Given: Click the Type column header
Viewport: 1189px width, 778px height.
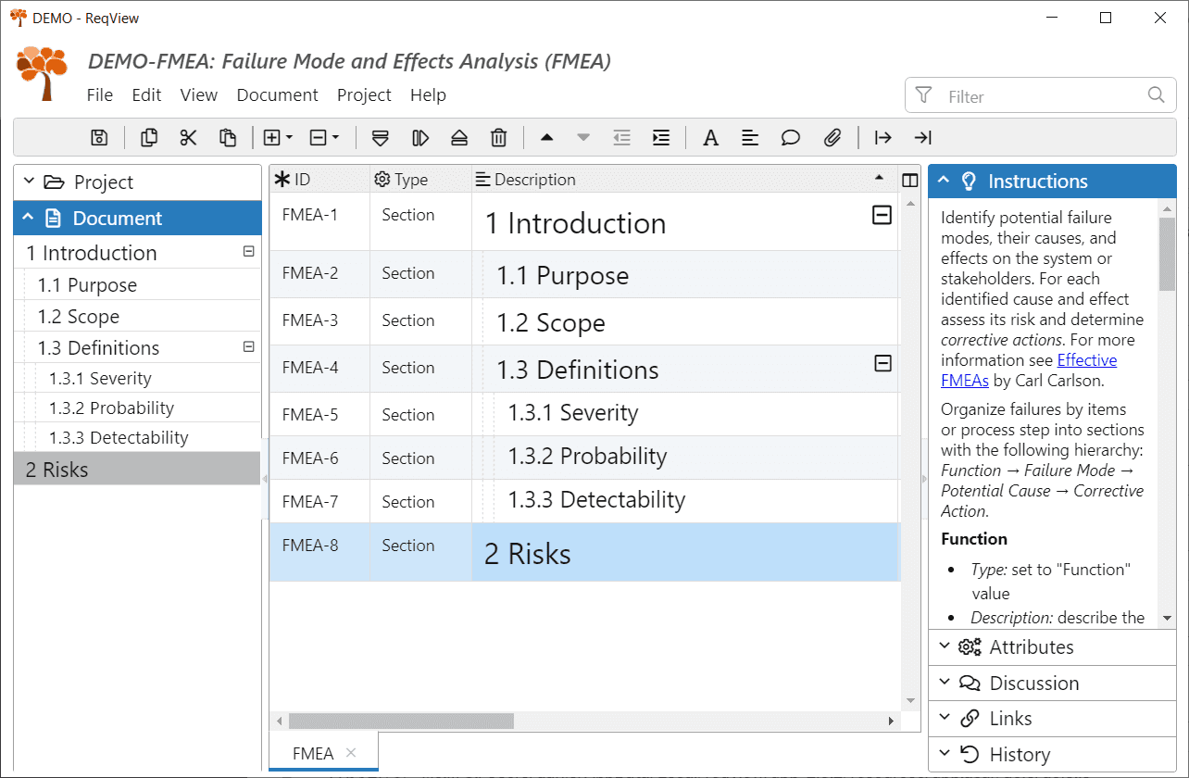Looking at the screenshot, I should [421, 180].
